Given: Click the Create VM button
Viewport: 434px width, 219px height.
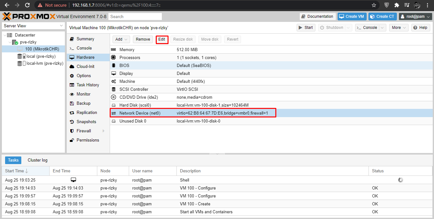Looking at the screenshot, I should 352,17.
